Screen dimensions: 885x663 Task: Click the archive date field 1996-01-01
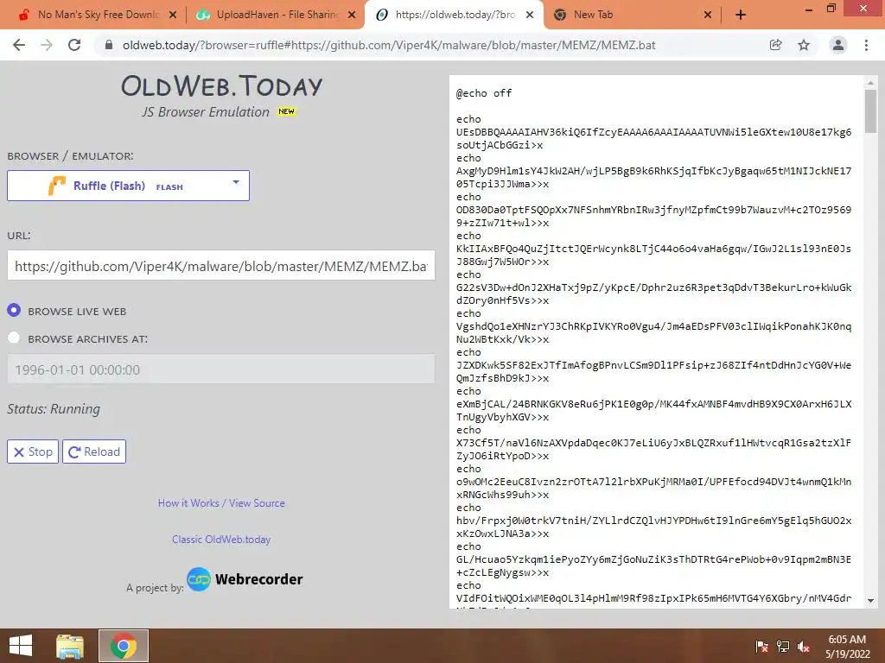pos(220,369)
